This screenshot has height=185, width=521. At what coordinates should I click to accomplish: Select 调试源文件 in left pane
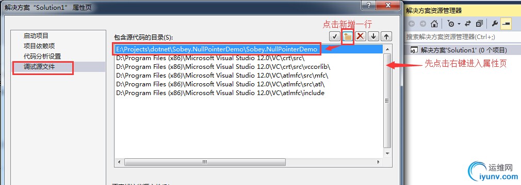point(39,66)
